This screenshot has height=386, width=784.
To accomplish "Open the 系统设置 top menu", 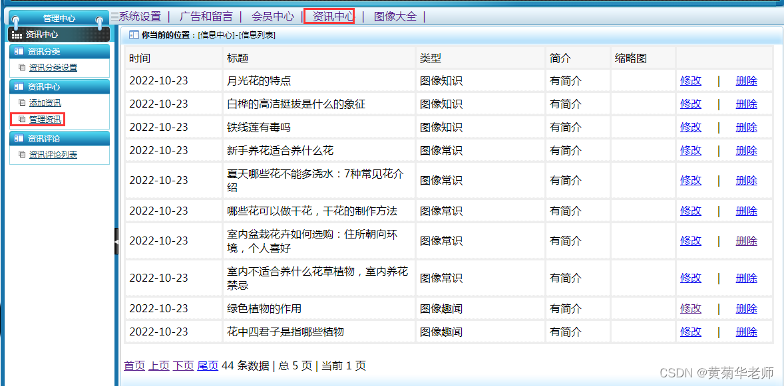I will [140, 17].
